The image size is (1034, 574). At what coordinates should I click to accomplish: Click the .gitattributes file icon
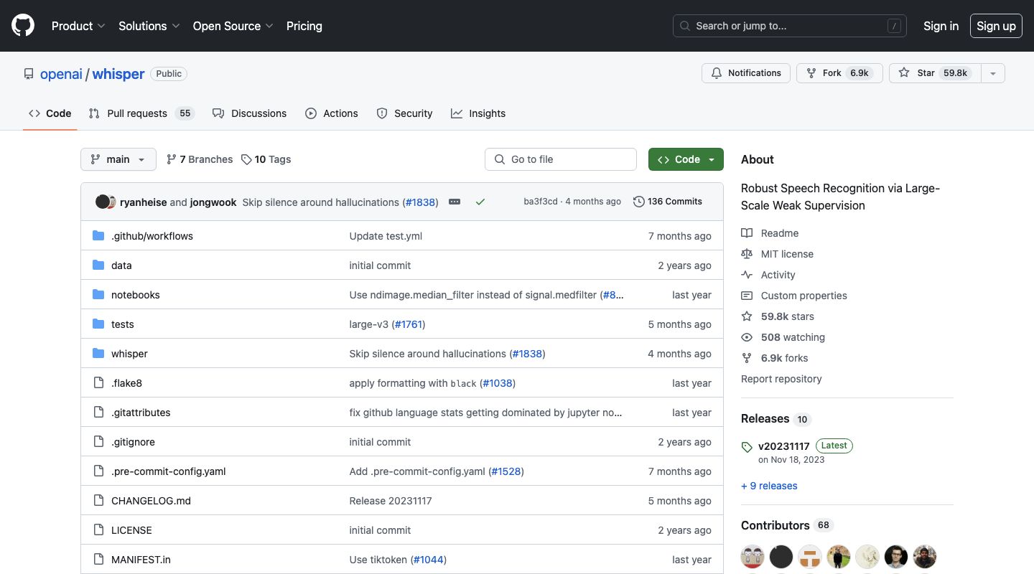(x=98, y=413)
